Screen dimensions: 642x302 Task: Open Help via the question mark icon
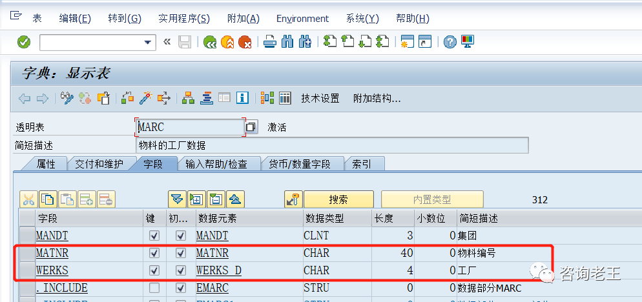click(450, 43)
